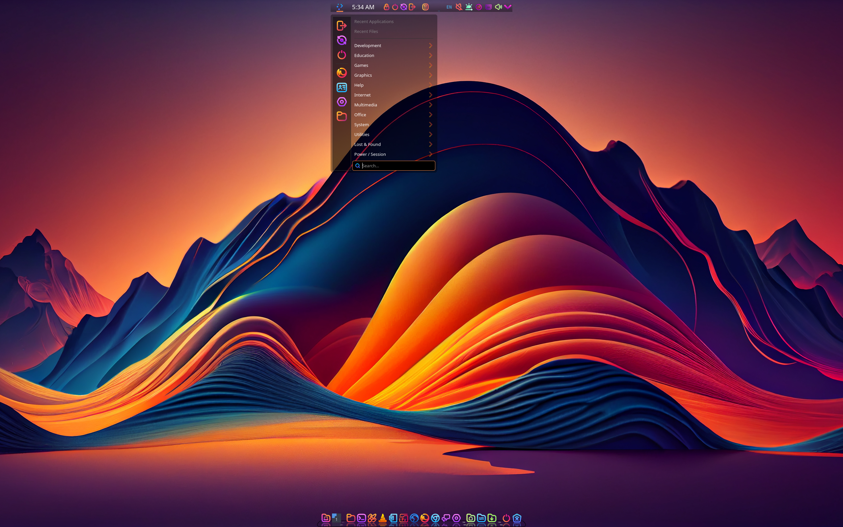The width and height of the screenshot is (843, 527).
Task: Open the paintbrush drawing app in dock
Action: tap(372, 518)
